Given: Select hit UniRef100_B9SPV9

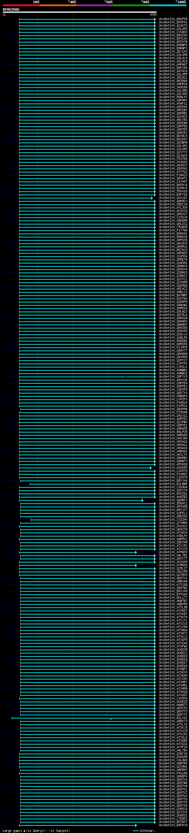Looking at the screenshot, I should click(x=173, y=19).
